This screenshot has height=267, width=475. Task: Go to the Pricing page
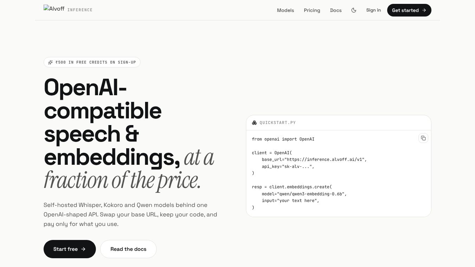[x=312, y=10]
